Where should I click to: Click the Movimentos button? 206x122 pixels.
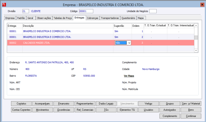42,110
